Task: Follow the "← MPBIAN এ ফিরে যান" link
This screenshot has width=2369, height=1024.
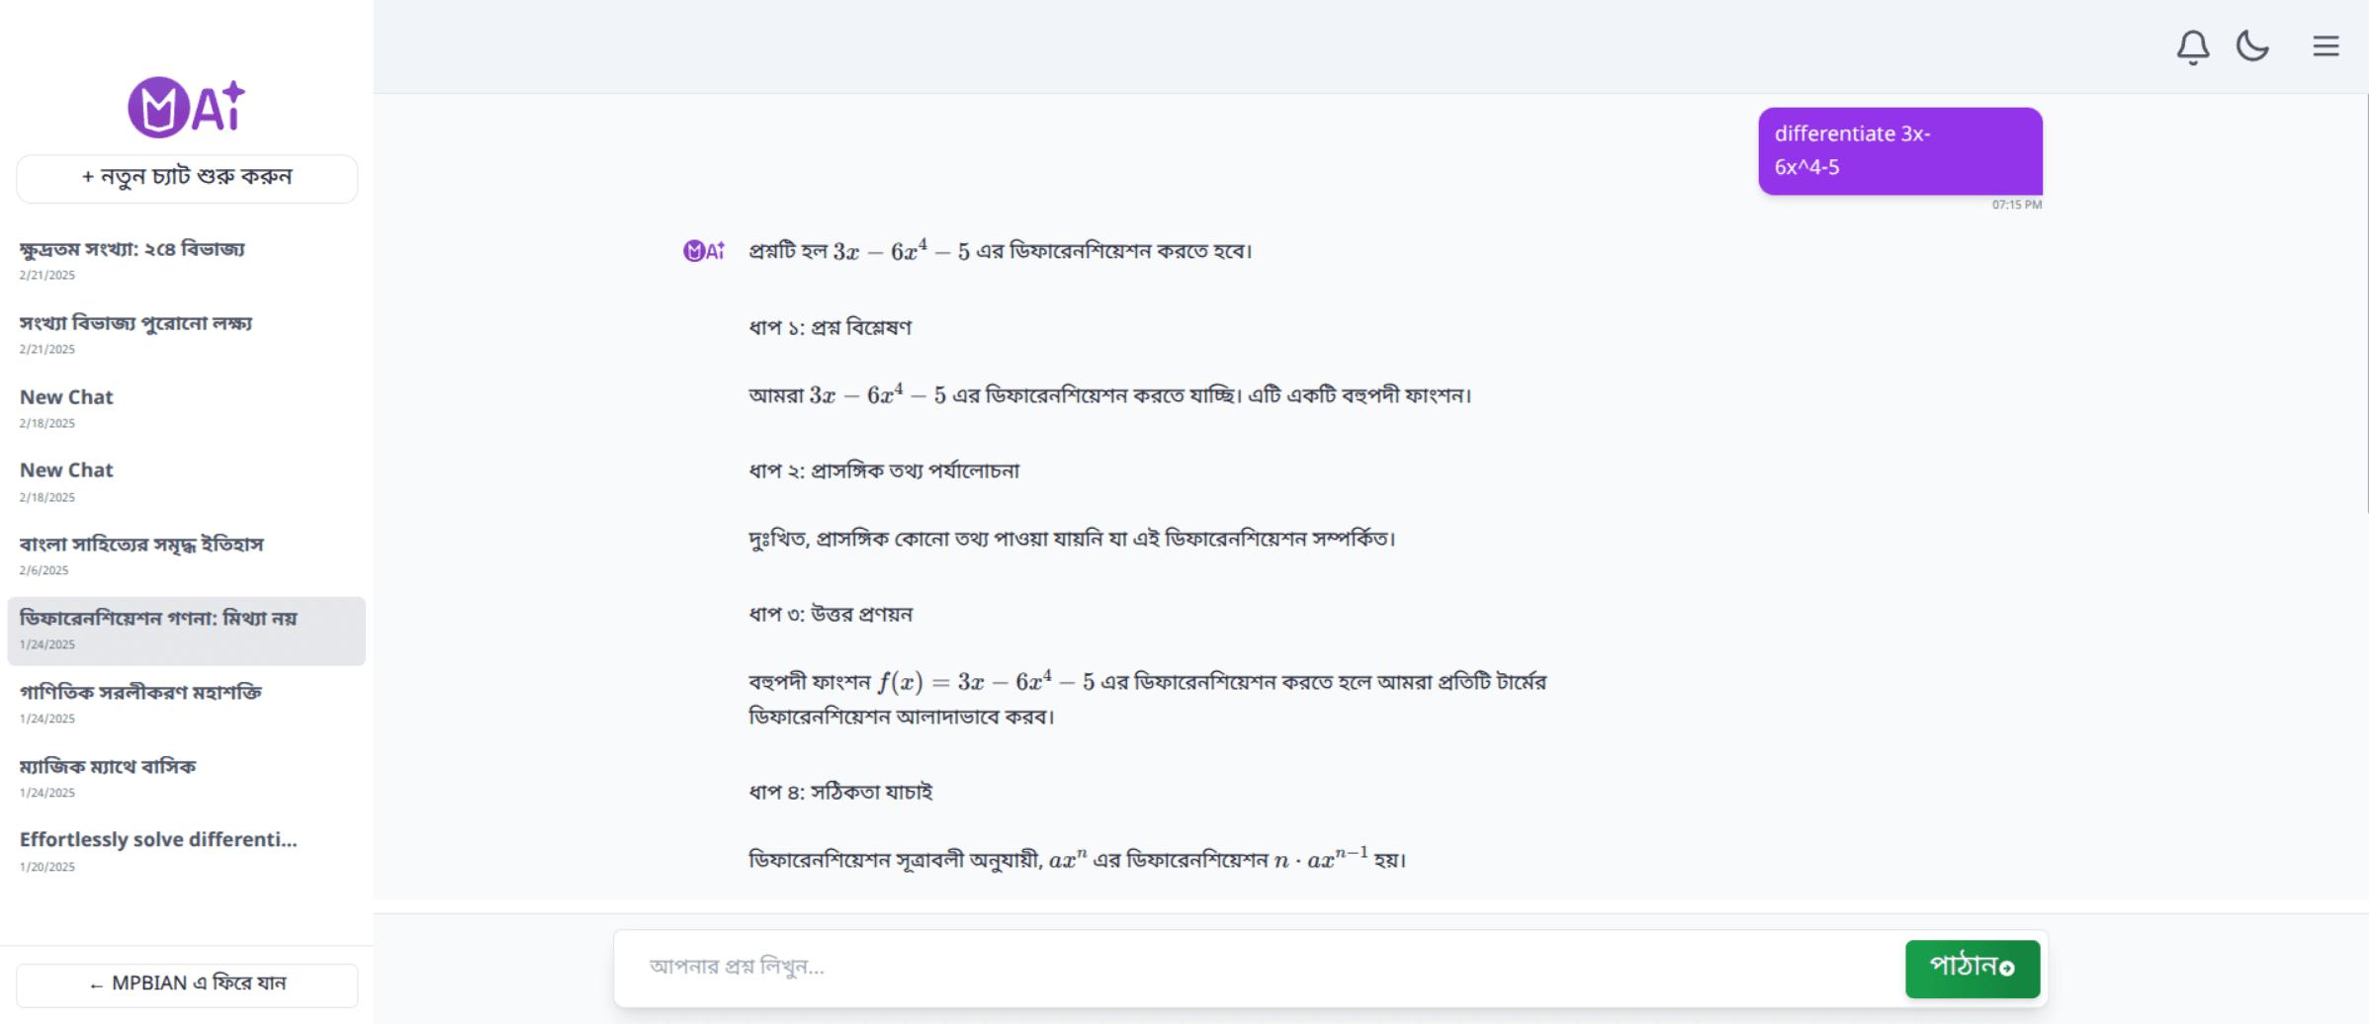Action: click(x=187, y=983)
